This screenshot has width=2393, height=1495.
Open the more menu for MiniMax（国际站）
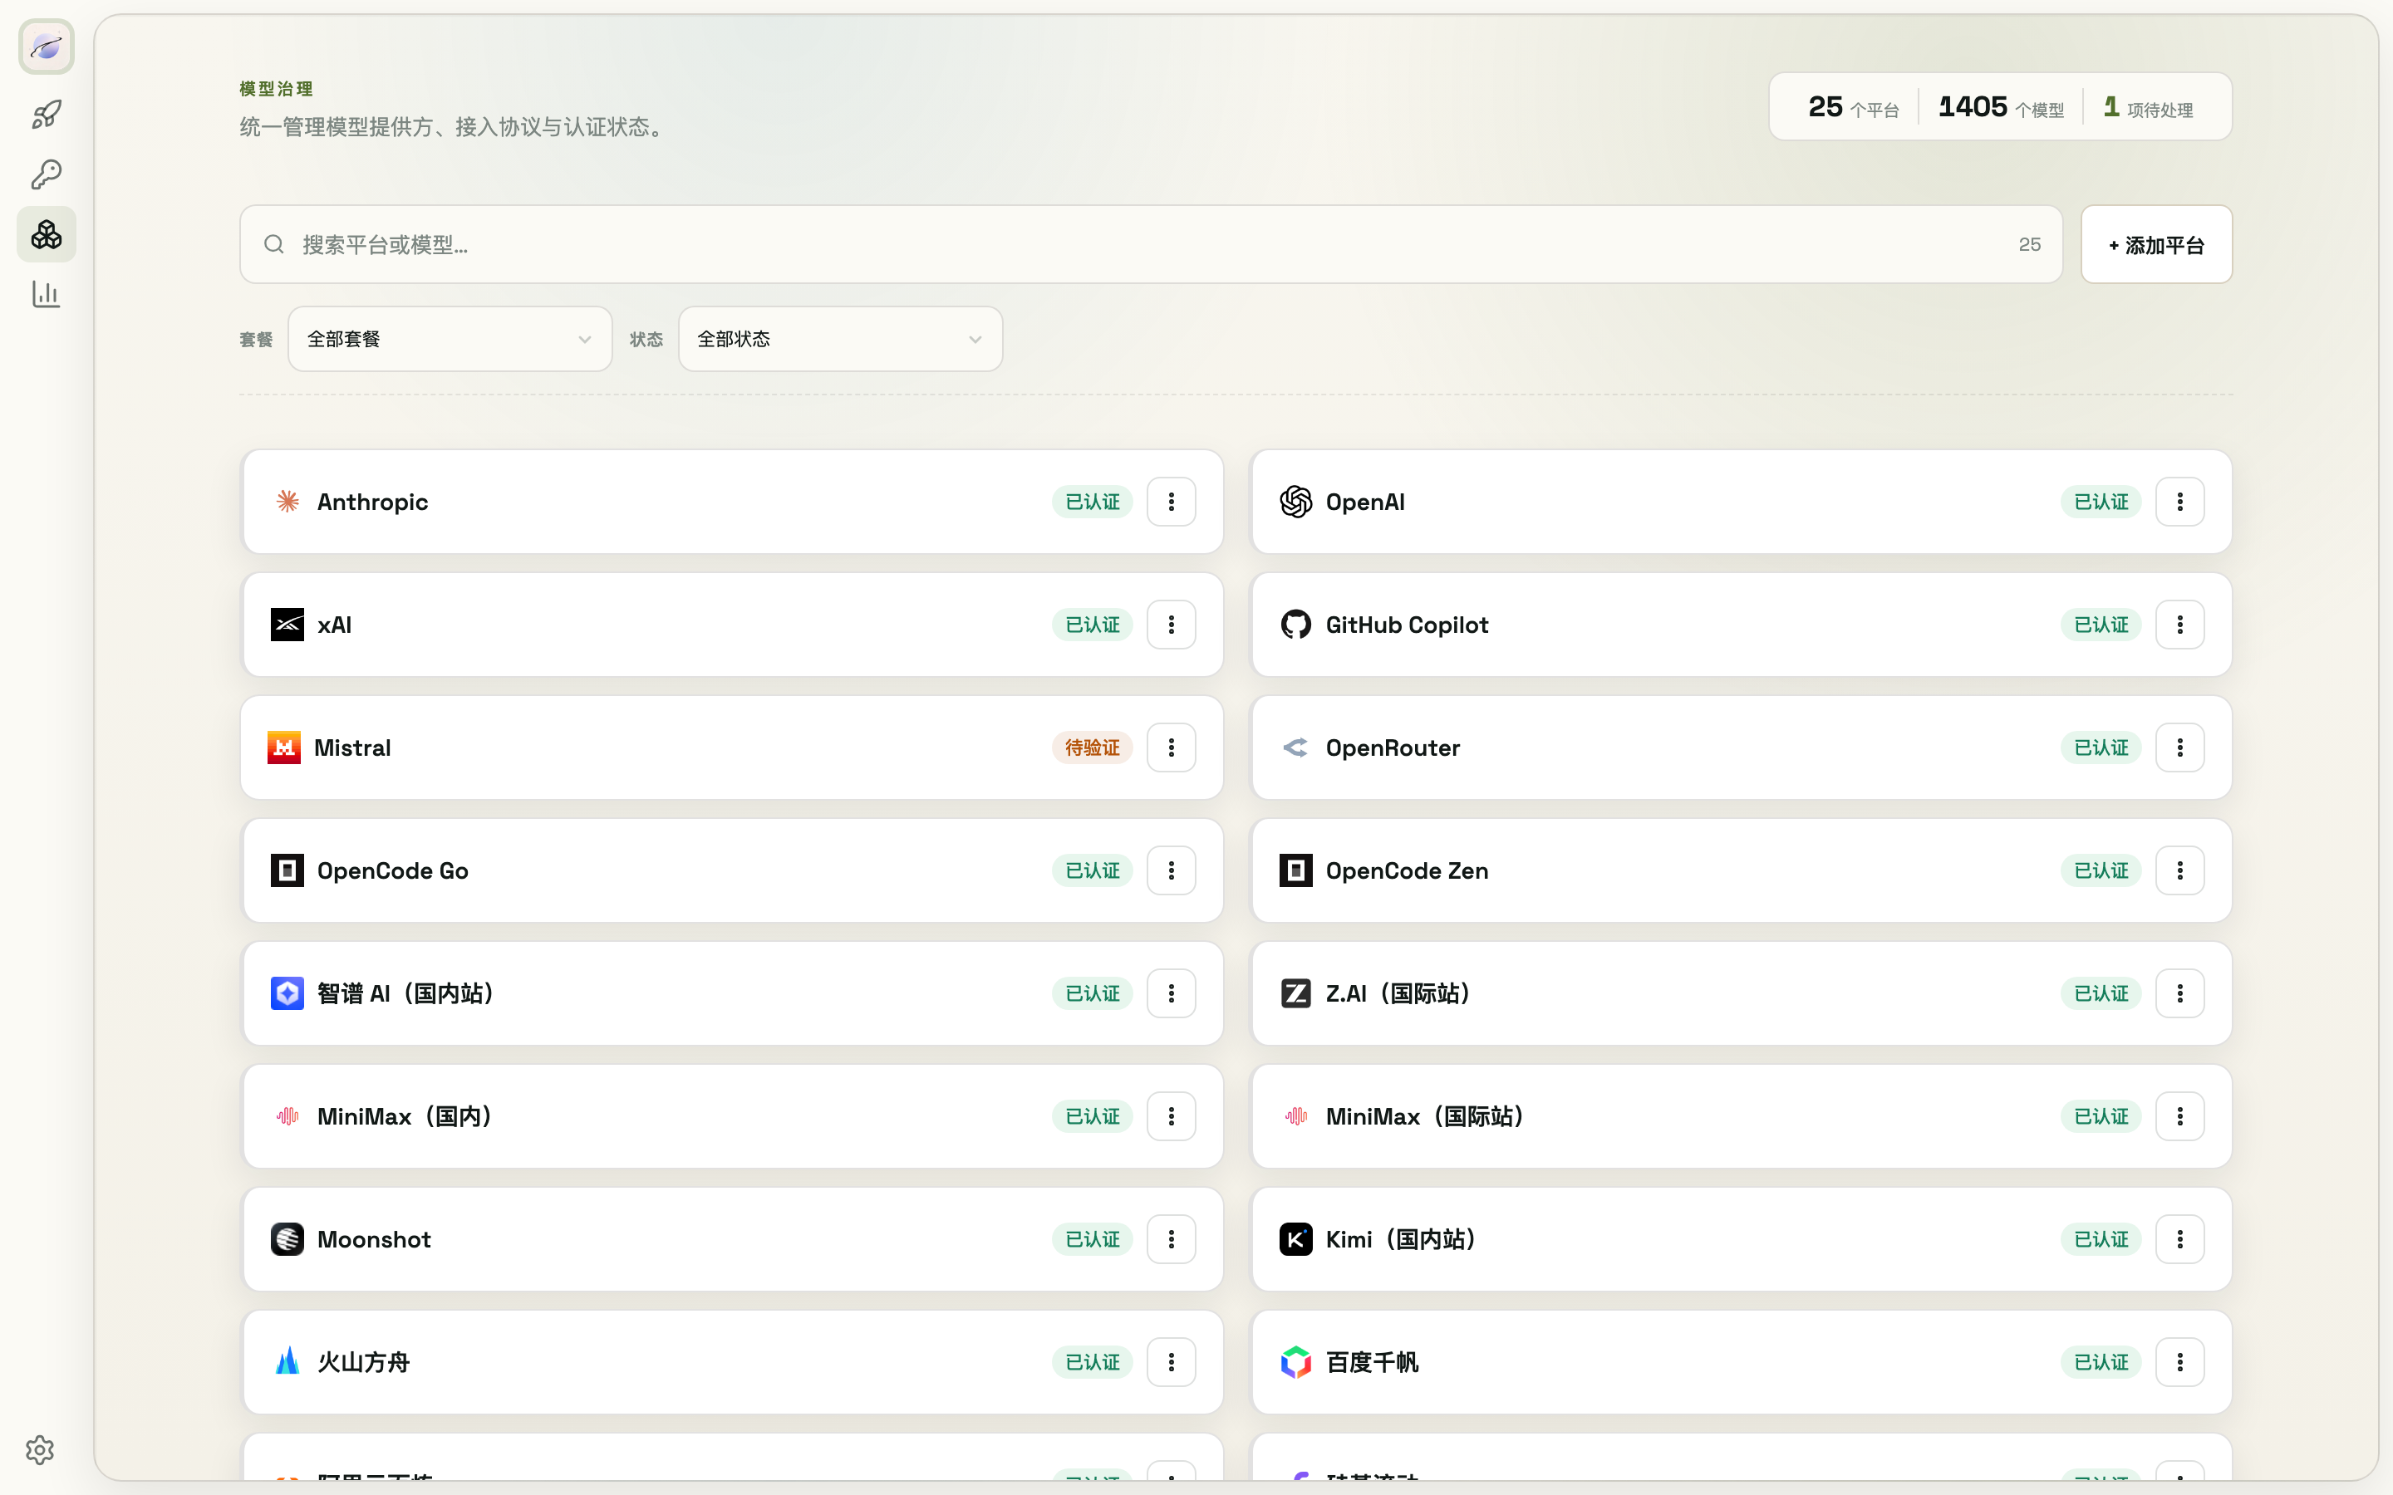click(x=2179, y=1116)
